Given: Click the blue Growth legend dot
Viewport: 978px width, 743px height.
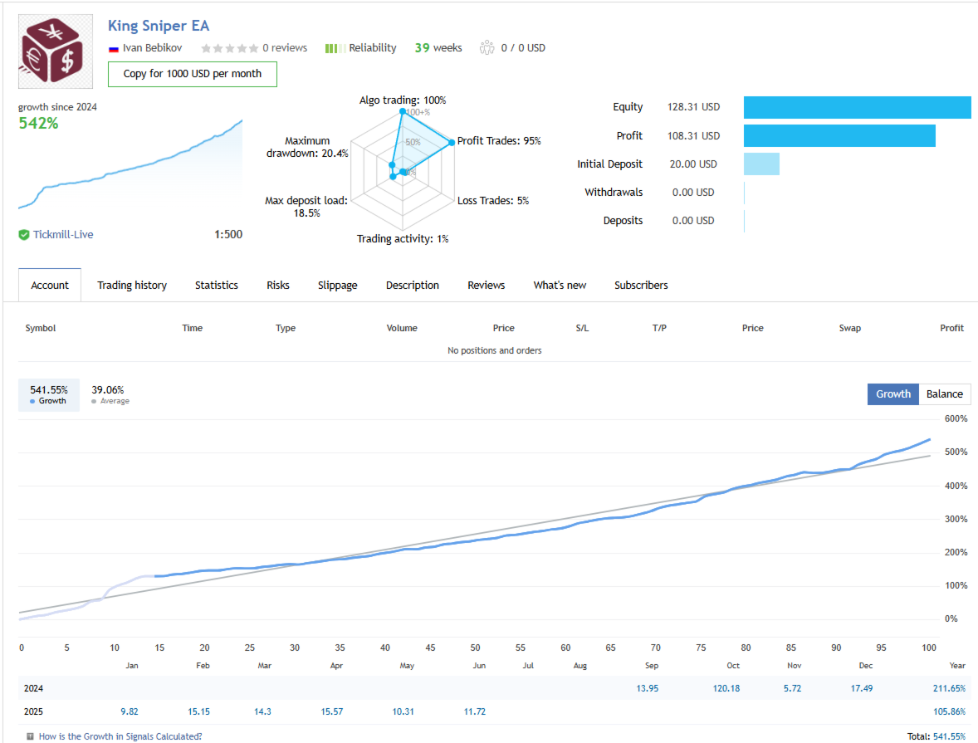Looking at the screenshot, I should pyautogui.click(x=32, y=401).
